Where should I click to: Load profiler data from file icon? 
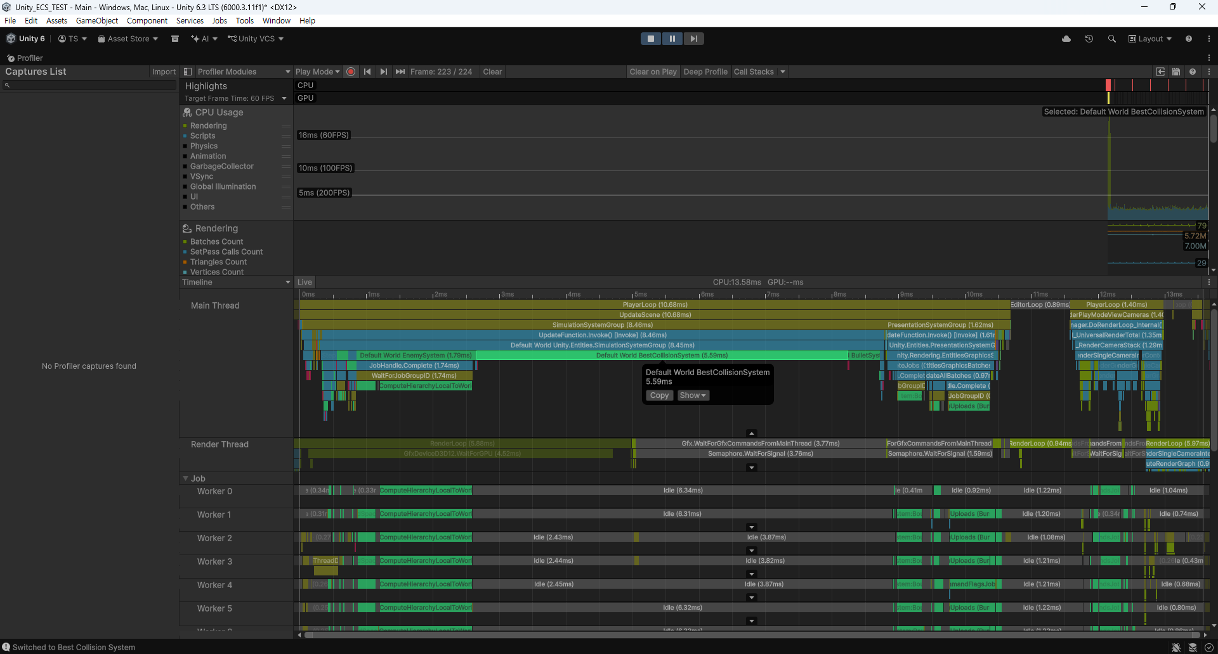(x=1160, y=72)
